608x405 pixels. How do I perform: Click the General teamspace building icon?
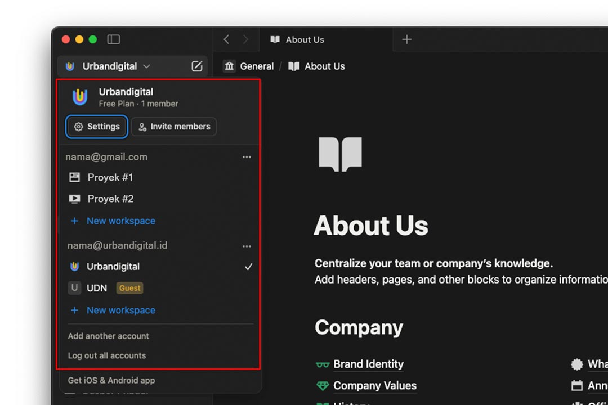[x=229, y=66]
